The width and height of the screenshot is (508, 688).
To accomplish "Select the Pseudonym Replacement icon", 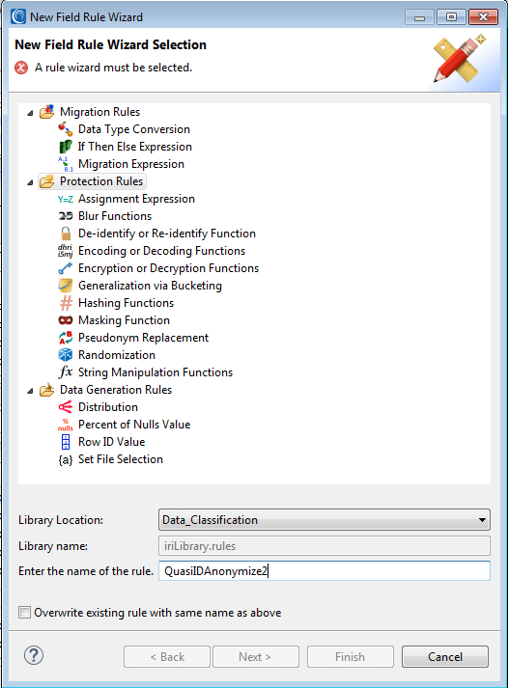I will (x=66, y=338).
